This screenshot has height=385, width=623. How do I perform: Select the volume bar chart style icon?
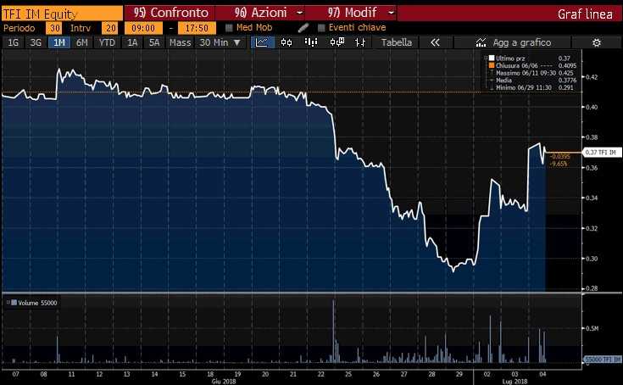pos(311,42)
